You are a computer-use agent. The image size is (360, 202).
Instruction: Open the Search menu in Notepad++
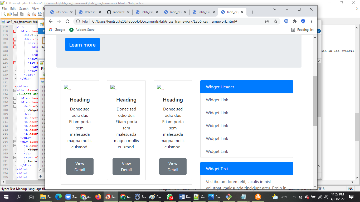point(24,8)
